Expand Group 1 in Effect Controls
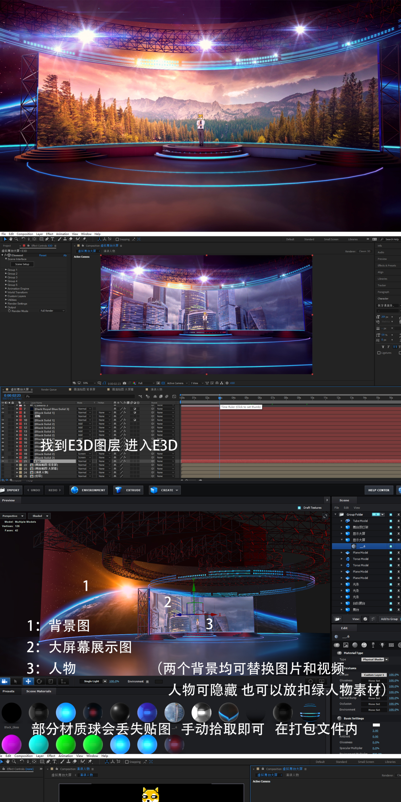 tap(6, 270)
